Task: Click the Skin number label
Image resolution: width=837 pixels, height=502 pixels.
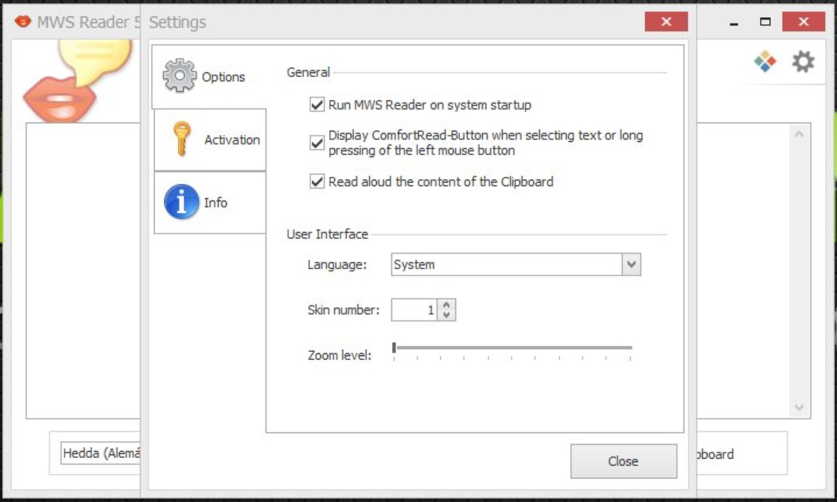Action: (344, 310)
